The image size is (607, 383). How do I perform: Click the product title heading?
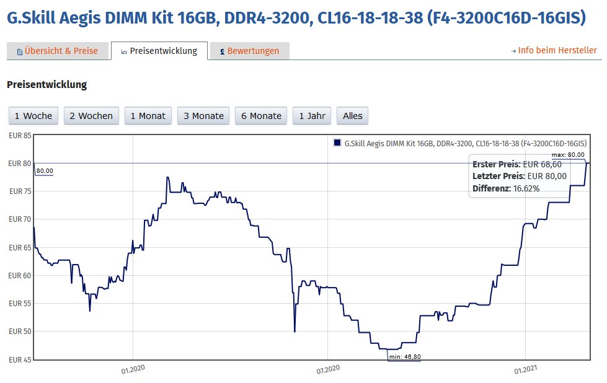pyautogui.click(x=296, y=18)
